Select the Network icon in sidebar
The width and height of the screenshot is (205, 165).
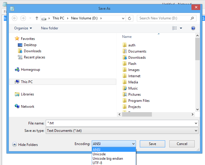point(17,107)
